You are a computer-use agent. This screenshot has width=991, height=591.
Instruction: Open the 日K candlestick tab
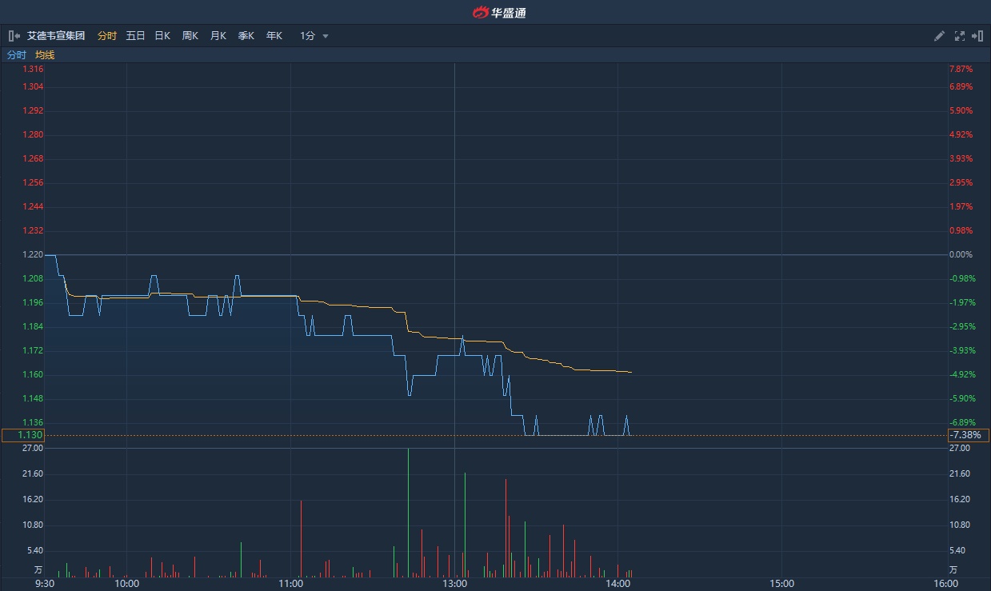[162, 36]
